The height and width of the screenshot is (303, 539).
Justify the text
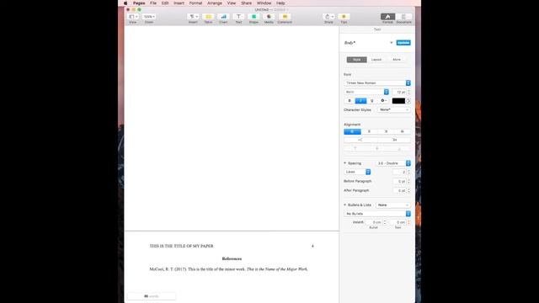coord(403,131)
